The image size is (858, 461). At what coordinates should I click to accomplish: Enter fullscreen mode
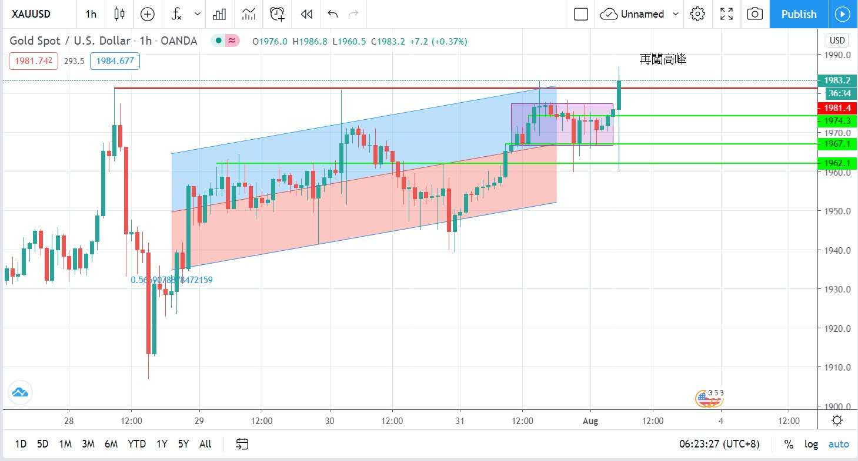click(x=726, y=14)
